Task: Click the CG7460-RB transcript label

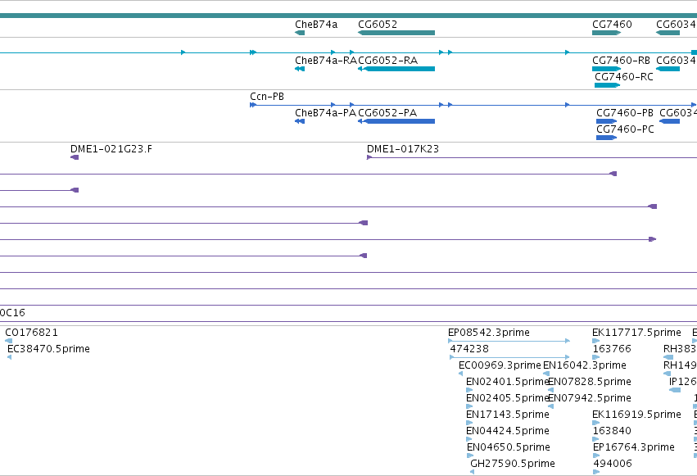Action: (621, 61)
